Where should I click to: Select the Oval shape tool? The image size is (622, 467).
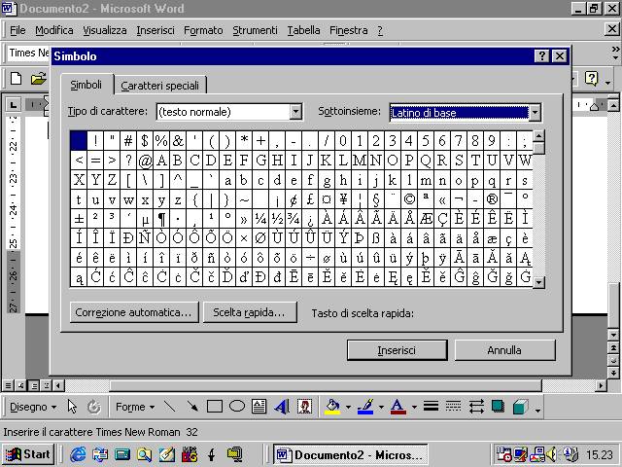pos(237,407)
